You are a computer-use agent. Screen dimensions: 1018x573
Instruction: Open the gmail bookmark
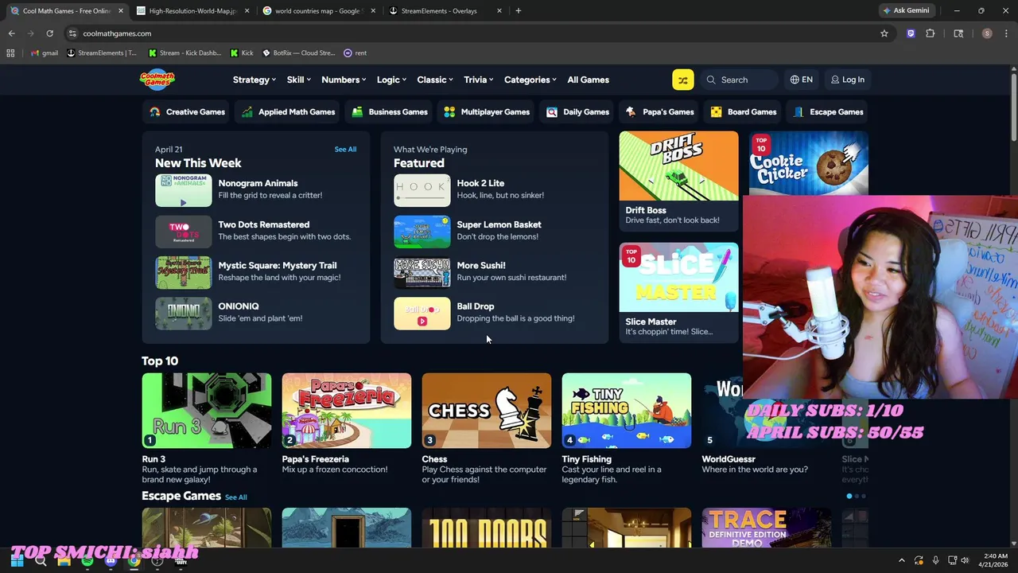point(45,53)
